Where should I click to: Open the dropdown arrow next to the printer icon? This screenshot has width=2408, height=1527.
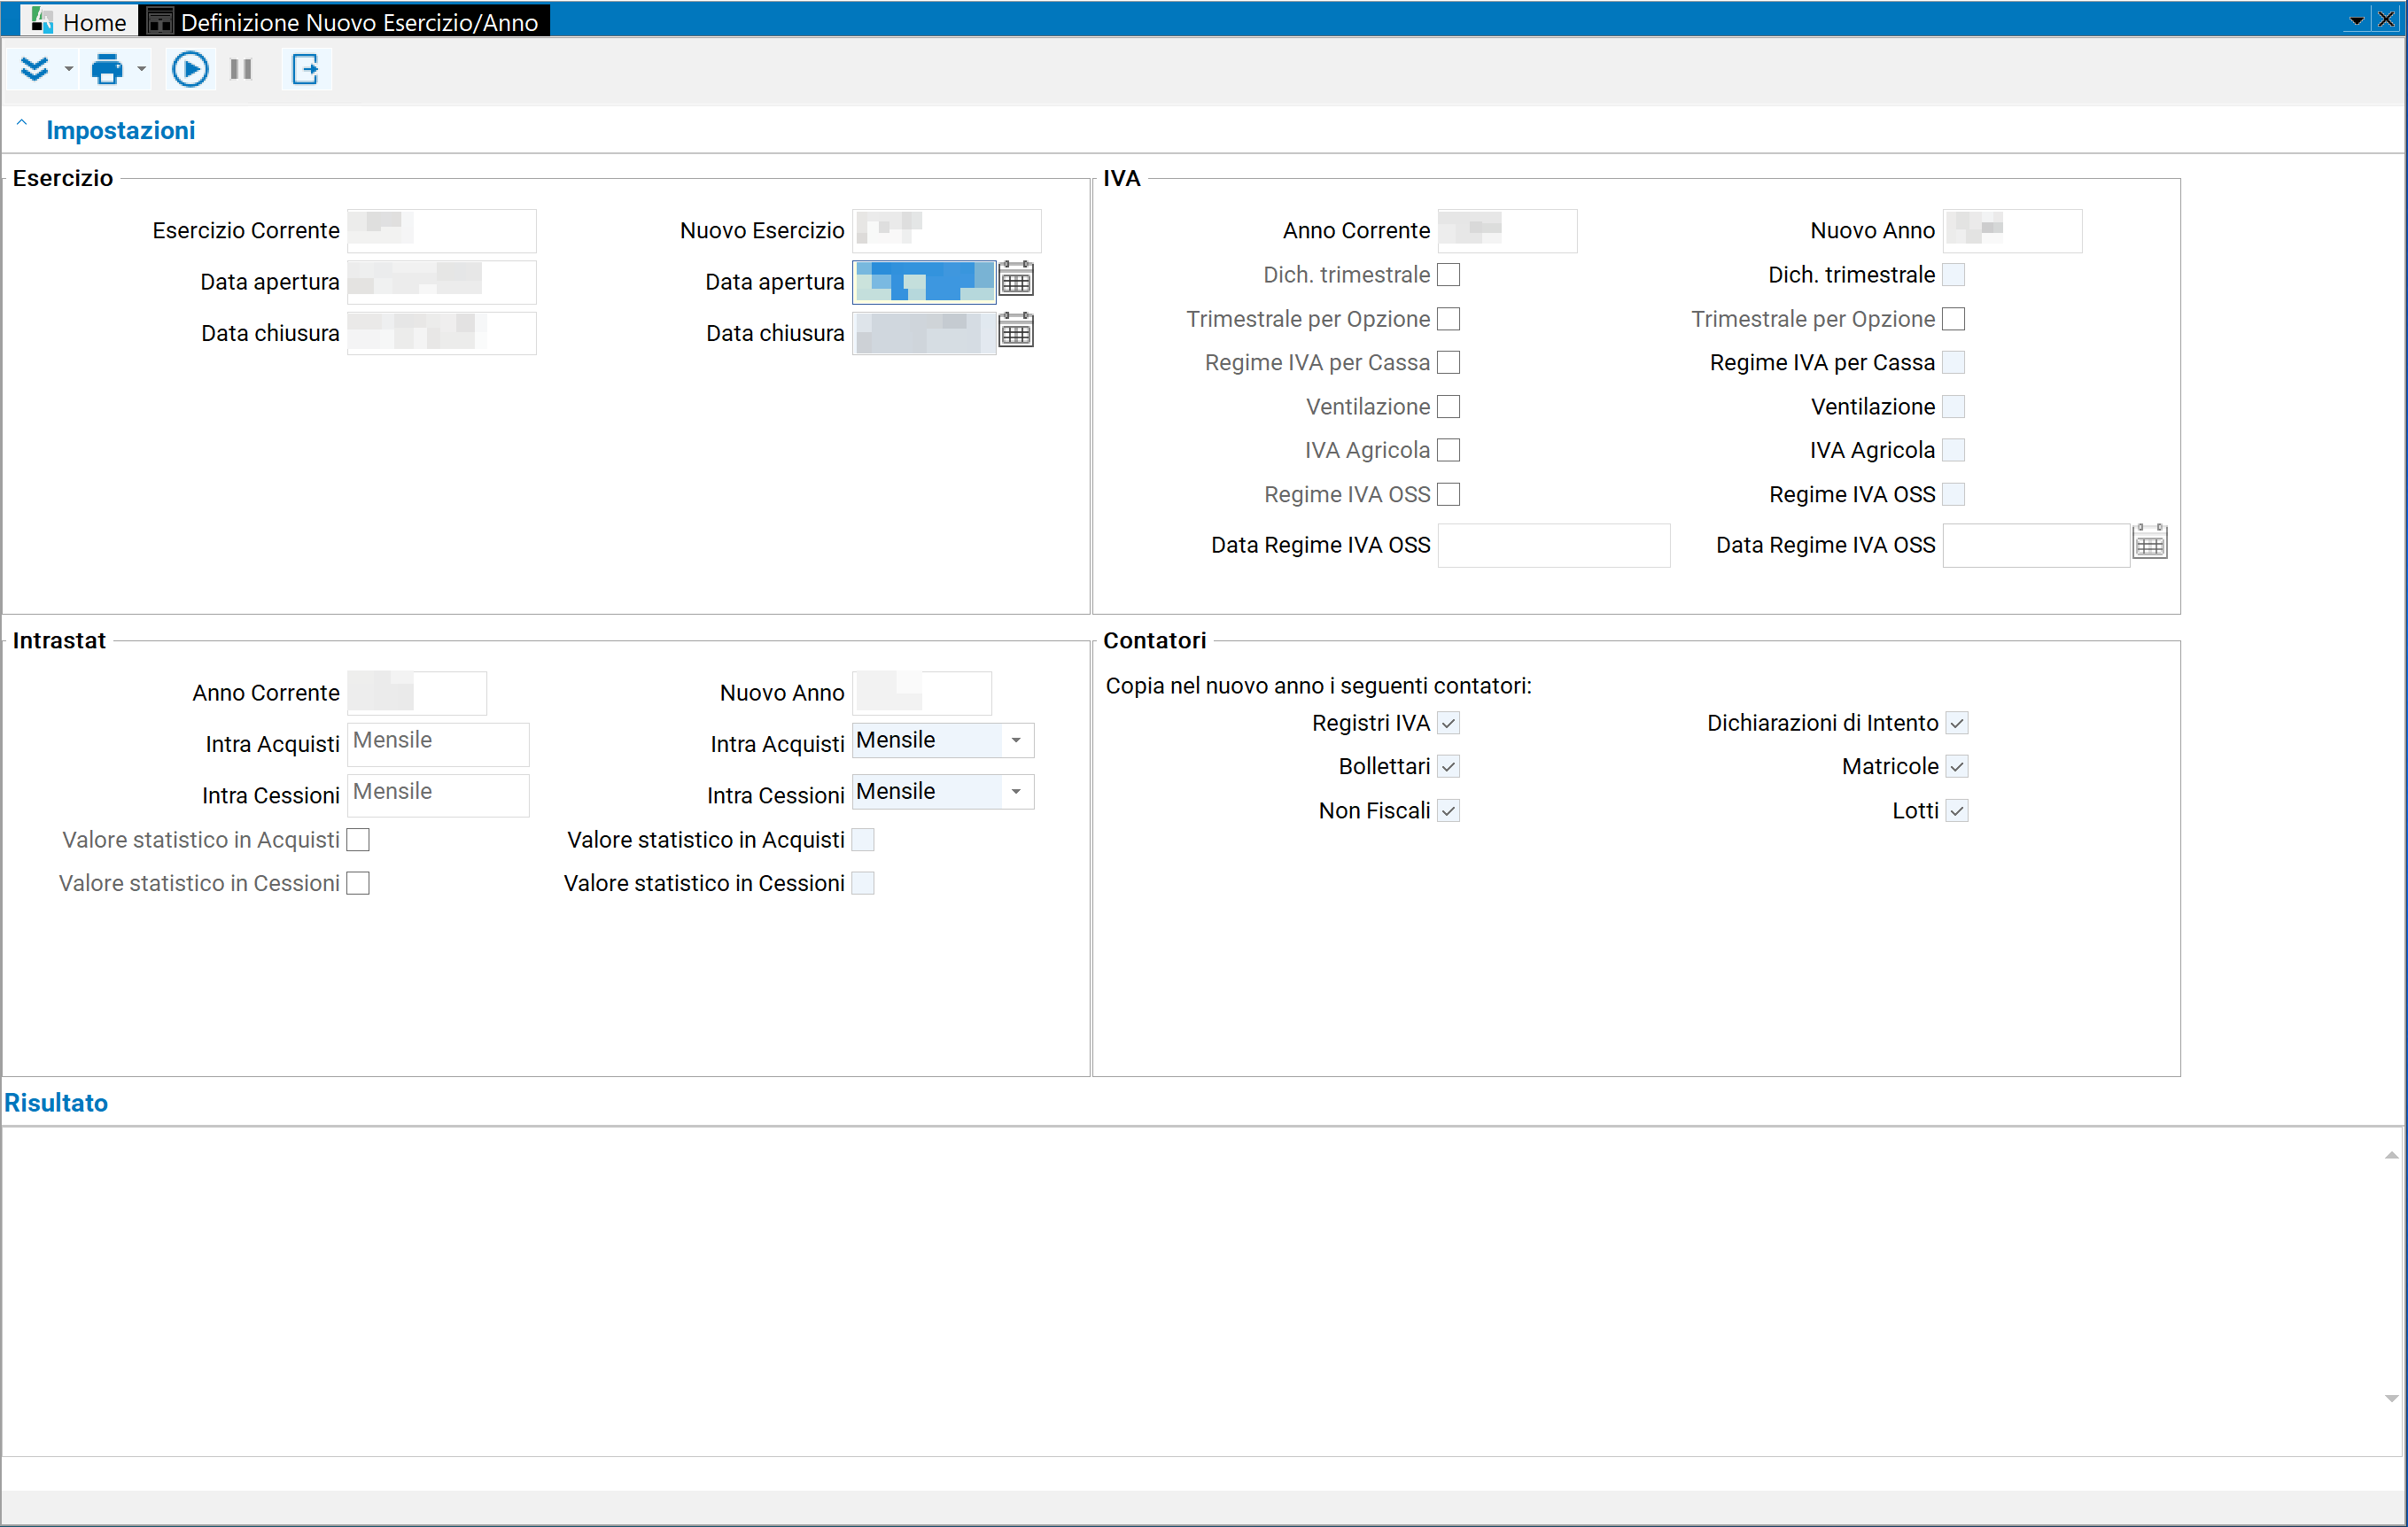tap(141, 69)
